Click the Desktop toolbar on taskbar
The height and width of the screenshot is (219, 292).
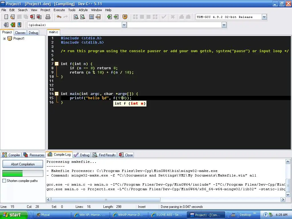point(245,215)
